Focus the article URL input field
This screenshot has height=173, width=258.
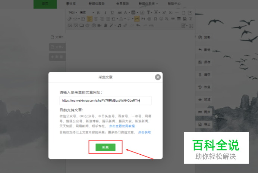click(x=106, y=101)
